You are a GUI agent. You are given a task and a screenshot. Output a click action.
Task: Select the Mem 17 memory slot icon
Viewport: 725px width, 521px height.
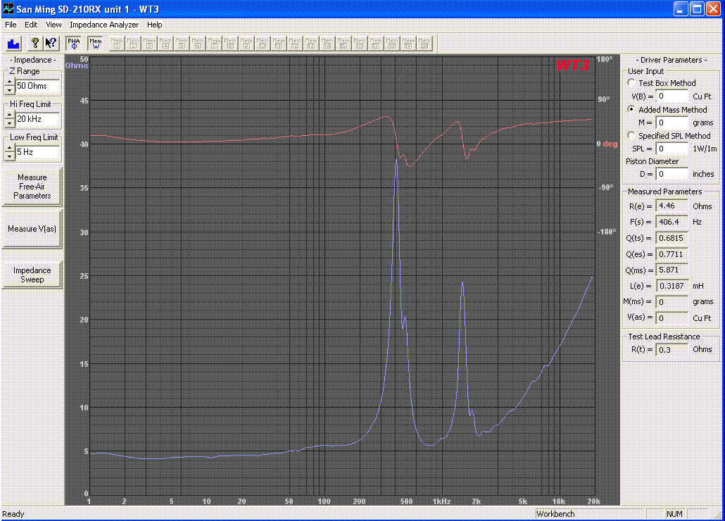375,44
